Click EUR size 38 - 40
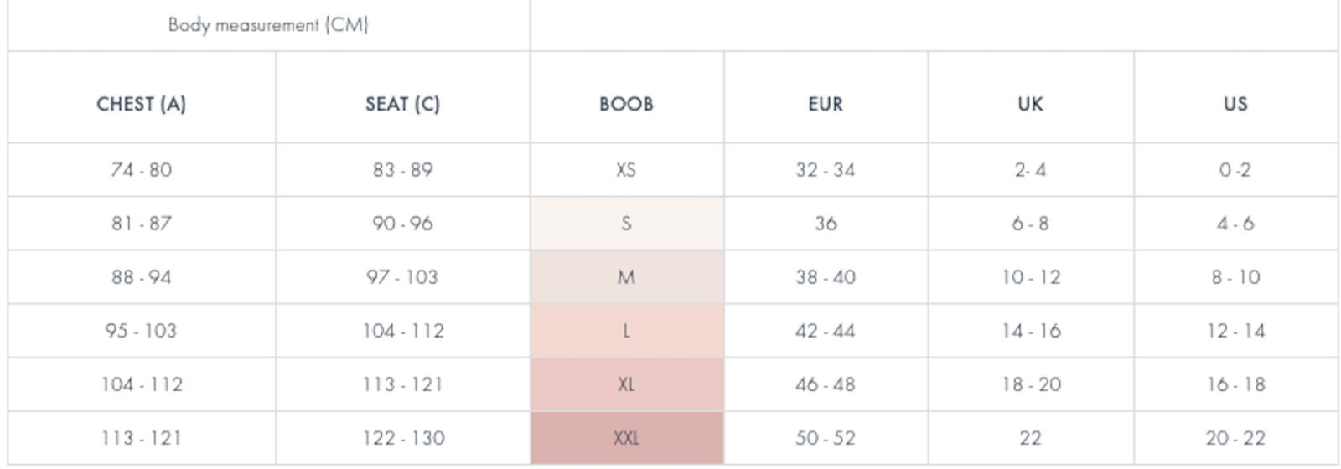This screenshot has width=1341, height=469. (826, 277)
